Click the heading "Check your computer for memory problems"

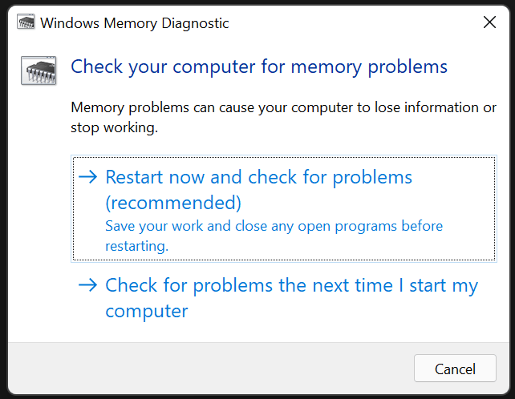[x=259, y=66]
